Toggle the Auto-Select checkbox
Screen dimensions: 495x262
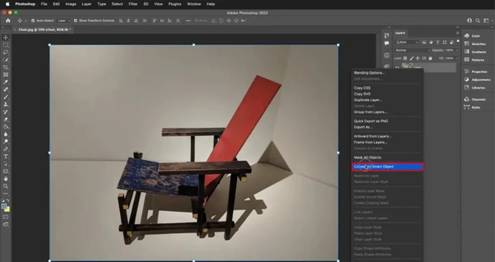coord(33,20)
